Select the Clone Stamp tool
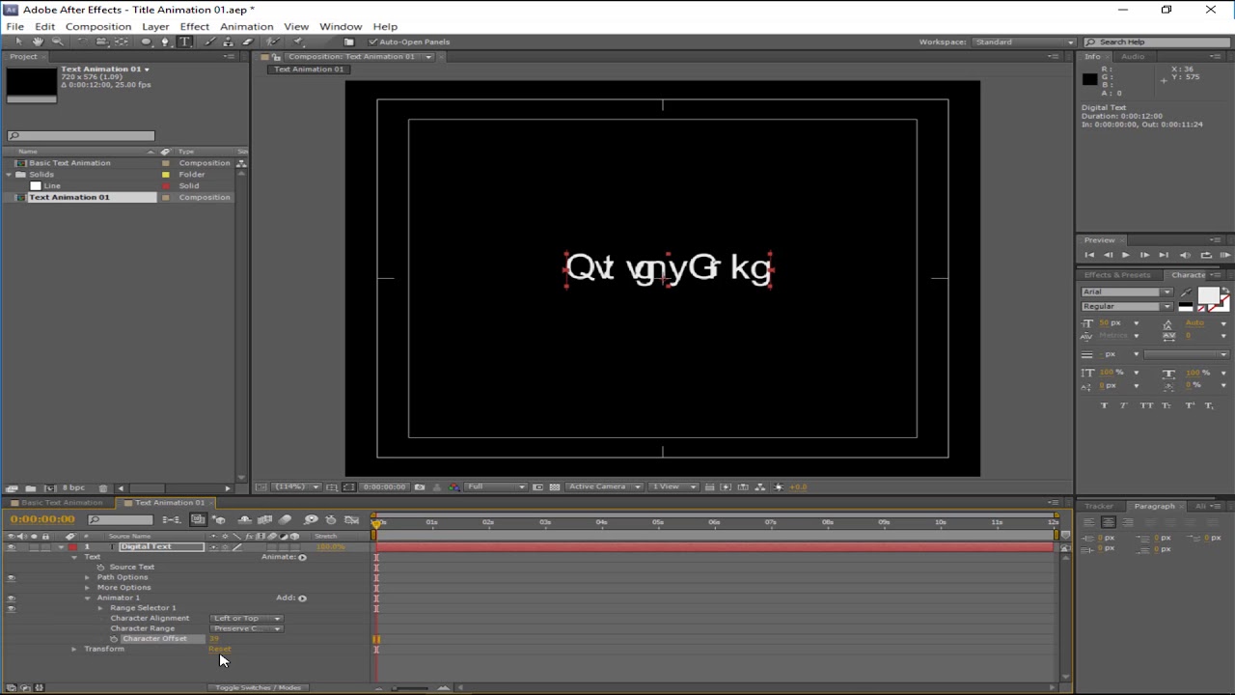This screenshot has height=695, width=1235. click(x=229, y=42)
